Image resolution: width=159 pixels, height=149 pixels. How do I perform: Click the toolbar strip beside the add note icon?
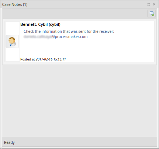click(75, 14)
